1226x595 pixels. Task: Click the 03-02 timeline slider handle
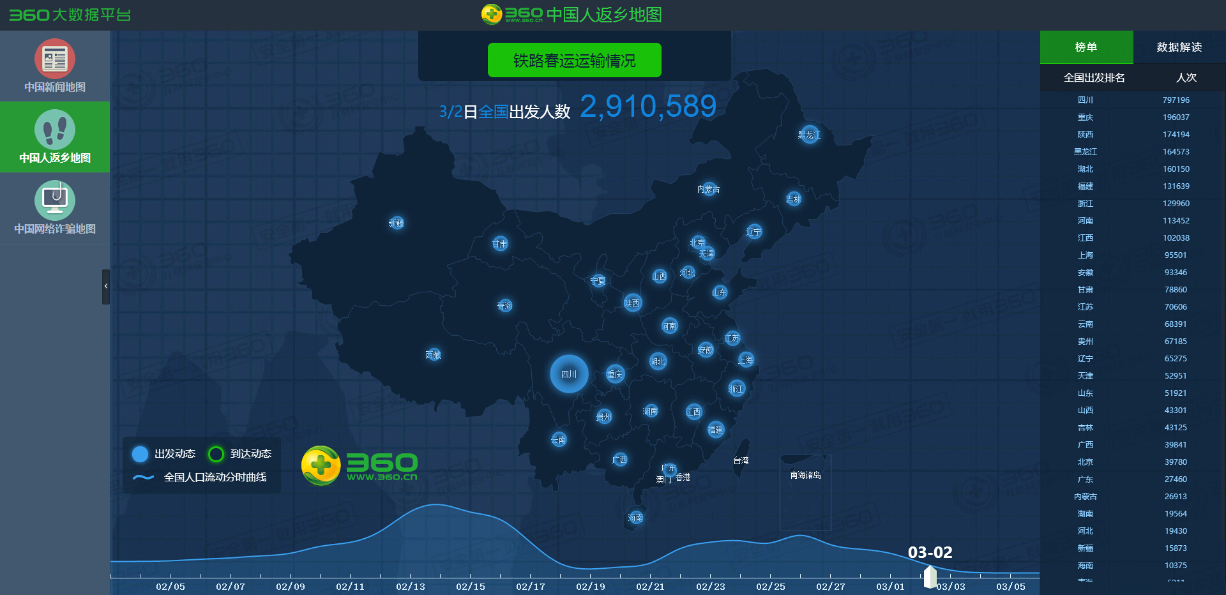tap(930, 577)
